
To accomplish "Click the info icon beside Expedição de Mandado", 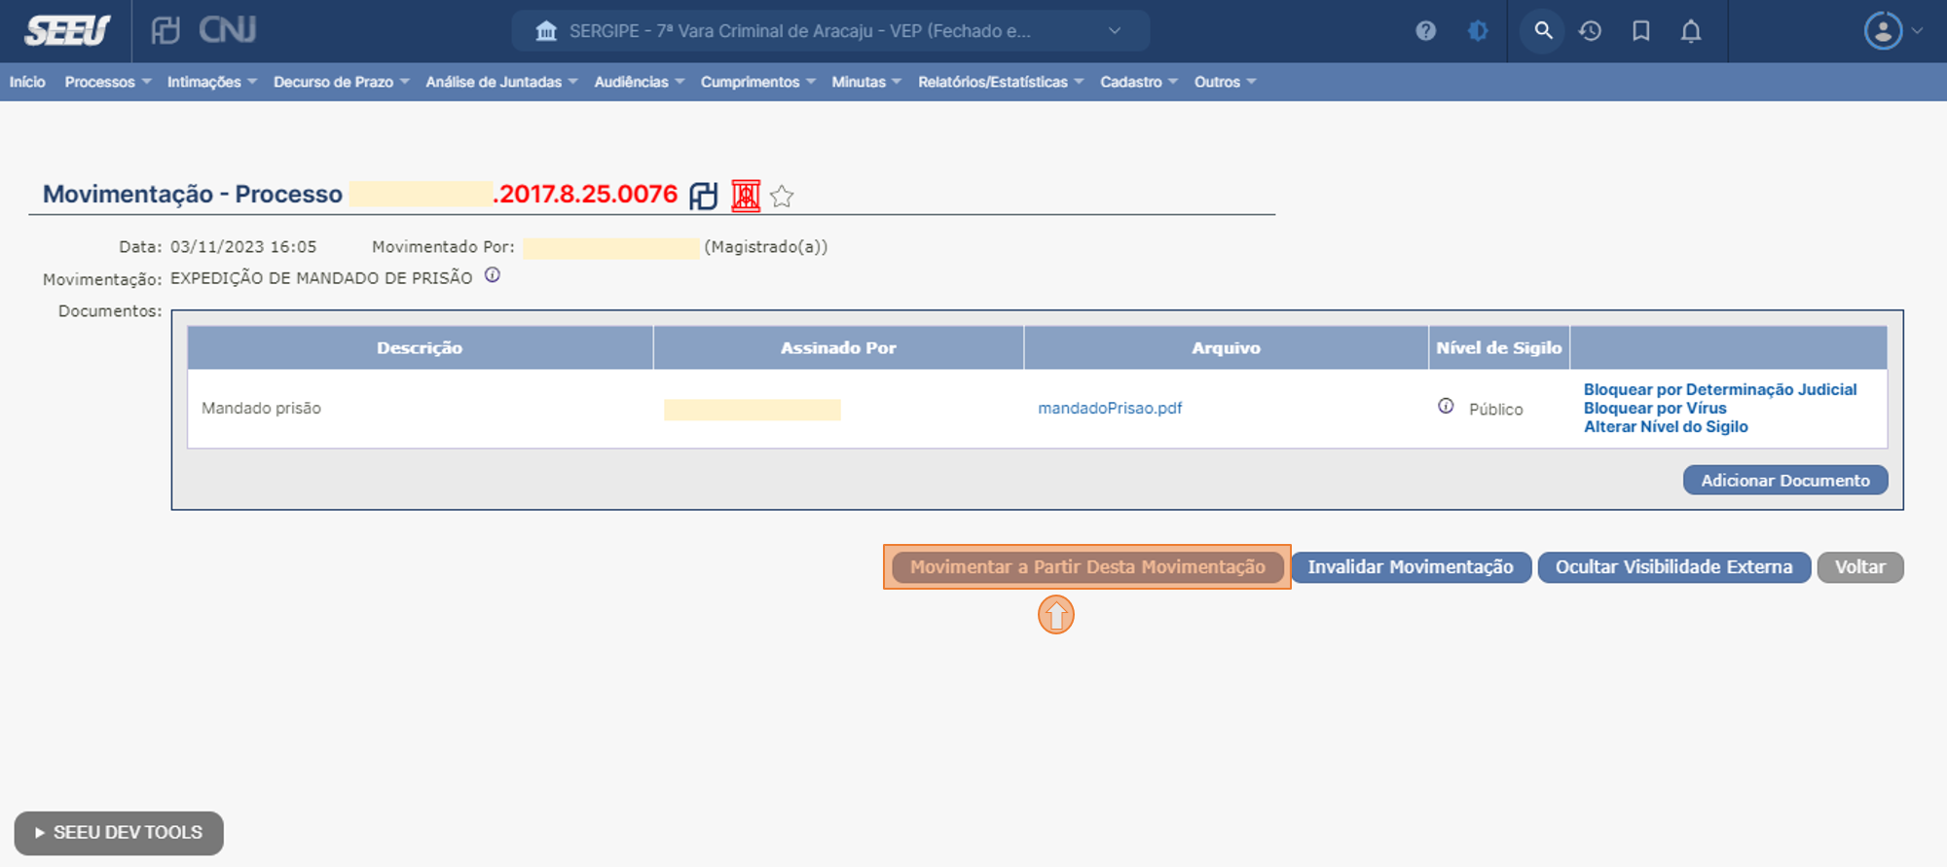I will 493,275.
